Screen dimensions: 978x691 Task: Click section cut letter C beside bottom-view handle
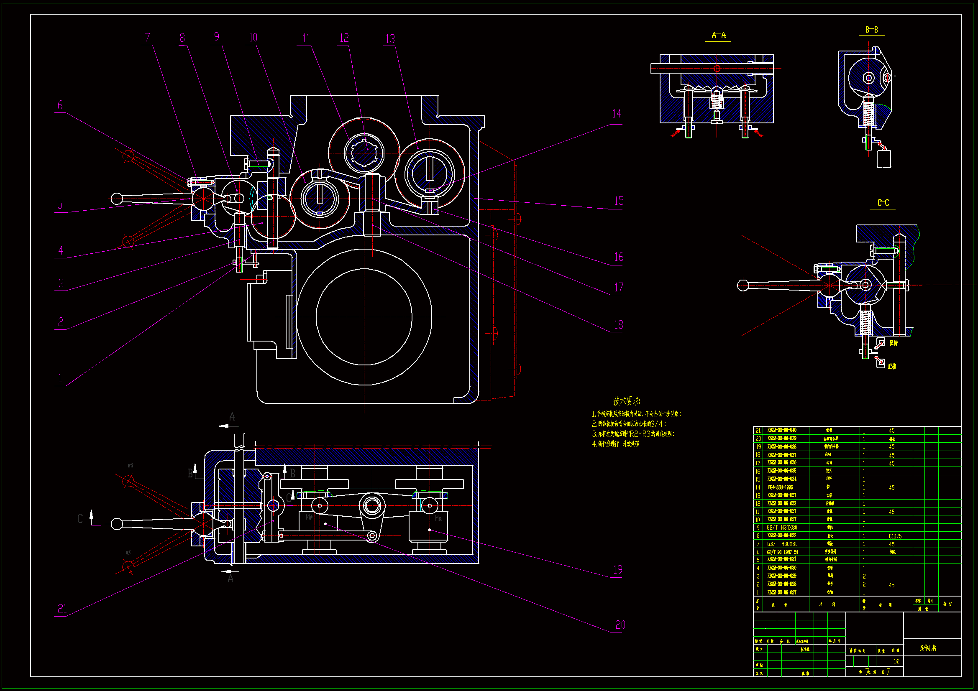click(79, 519)
